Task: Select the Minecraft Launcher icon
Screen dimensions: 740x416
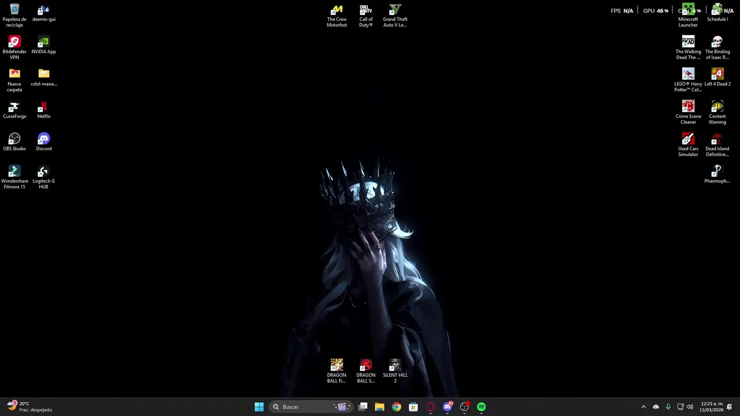Action: click(x=688, y=16)
